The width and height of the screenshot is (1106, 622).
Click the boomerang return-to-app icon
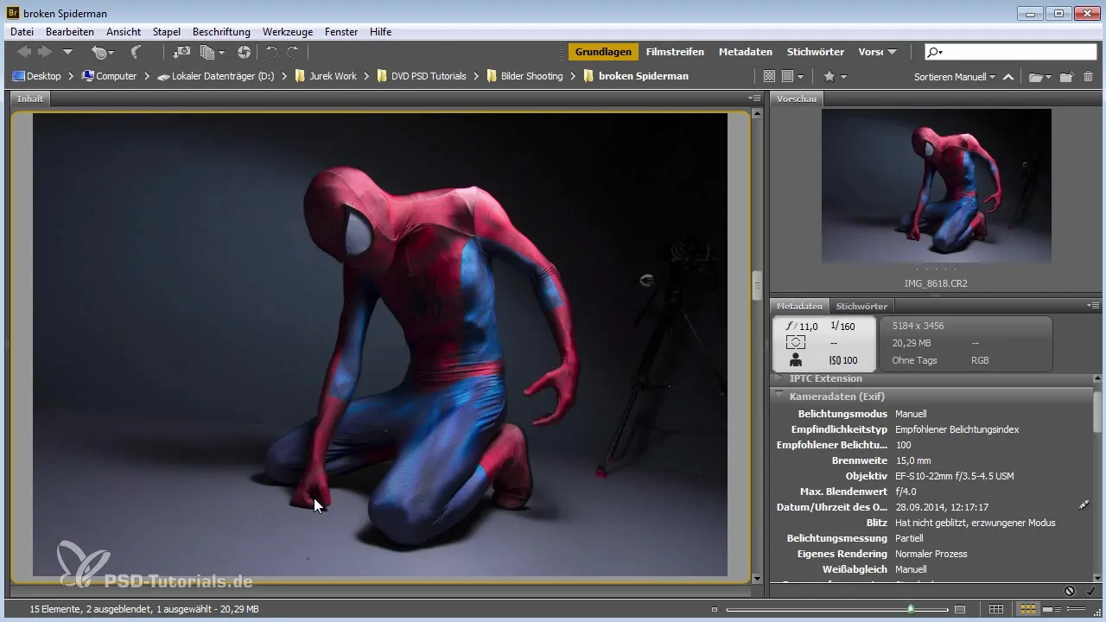click(136, 53)
